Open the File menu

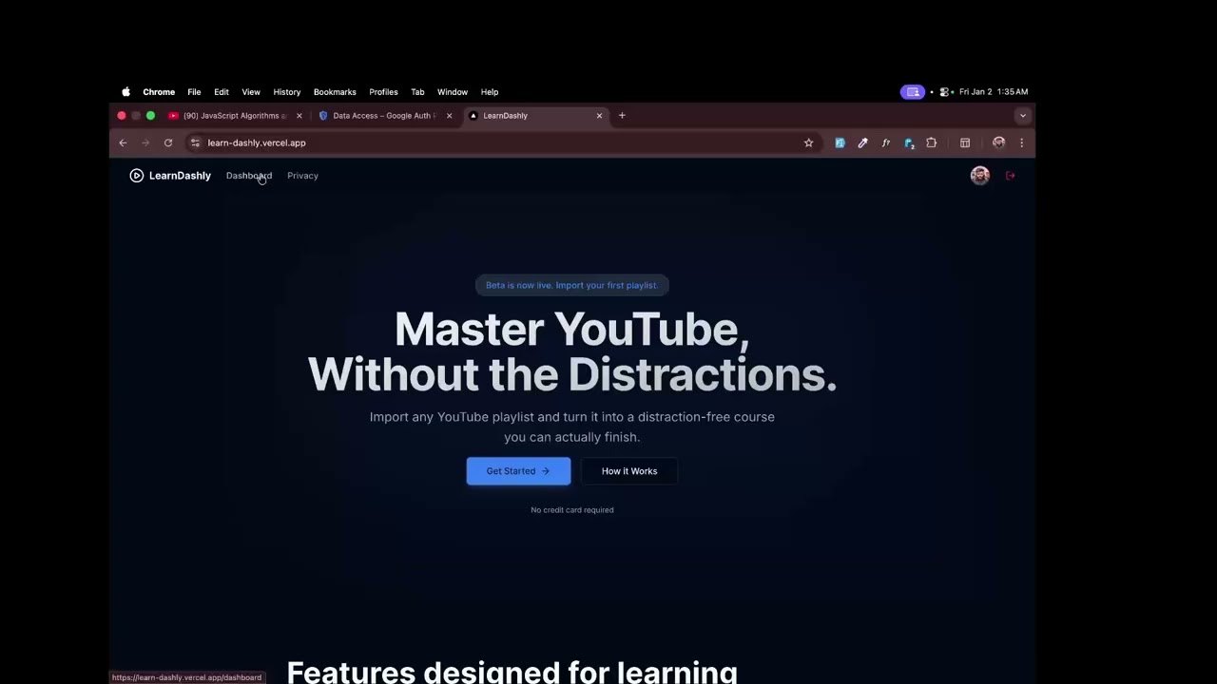[194, 92]
